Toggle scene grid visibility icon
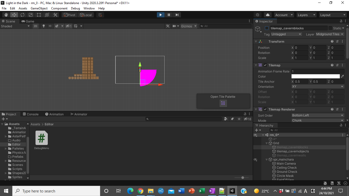Screen dimensions: 349x196 click(76, 26)
